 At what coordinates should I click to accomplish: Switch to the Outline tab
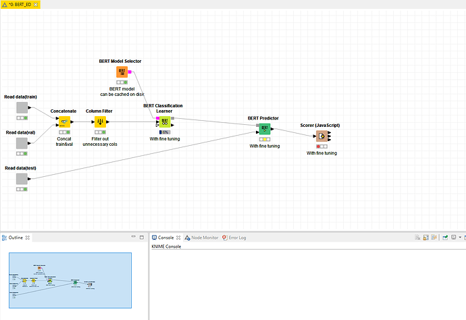[x=16, y=238]
